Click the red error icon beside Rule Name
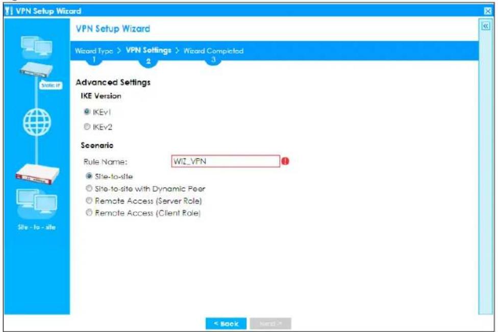Screen dimensions: 498x332 [x=285, y=161]
